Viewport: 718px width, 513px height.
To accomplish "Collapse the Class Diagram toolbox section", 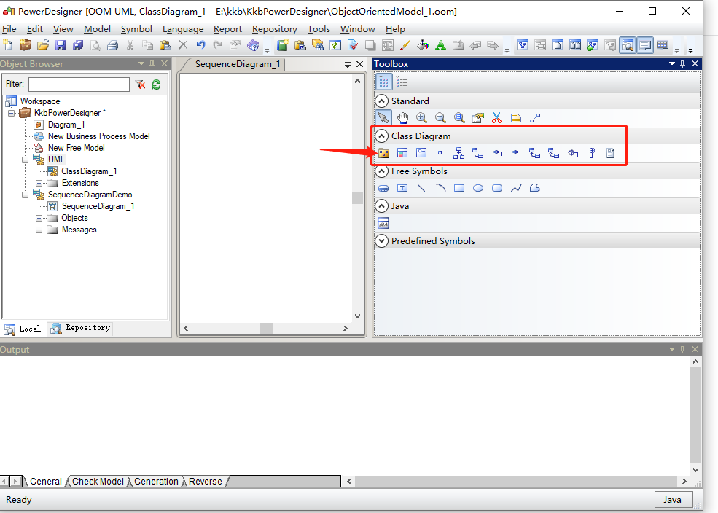I will coord(381,136).
